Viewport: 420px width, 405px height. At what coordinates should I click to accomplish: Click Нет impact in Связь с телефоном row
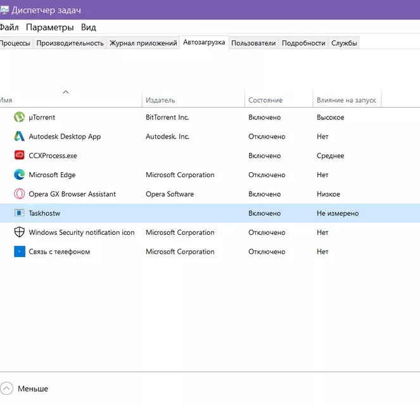(x=322, y=252)
